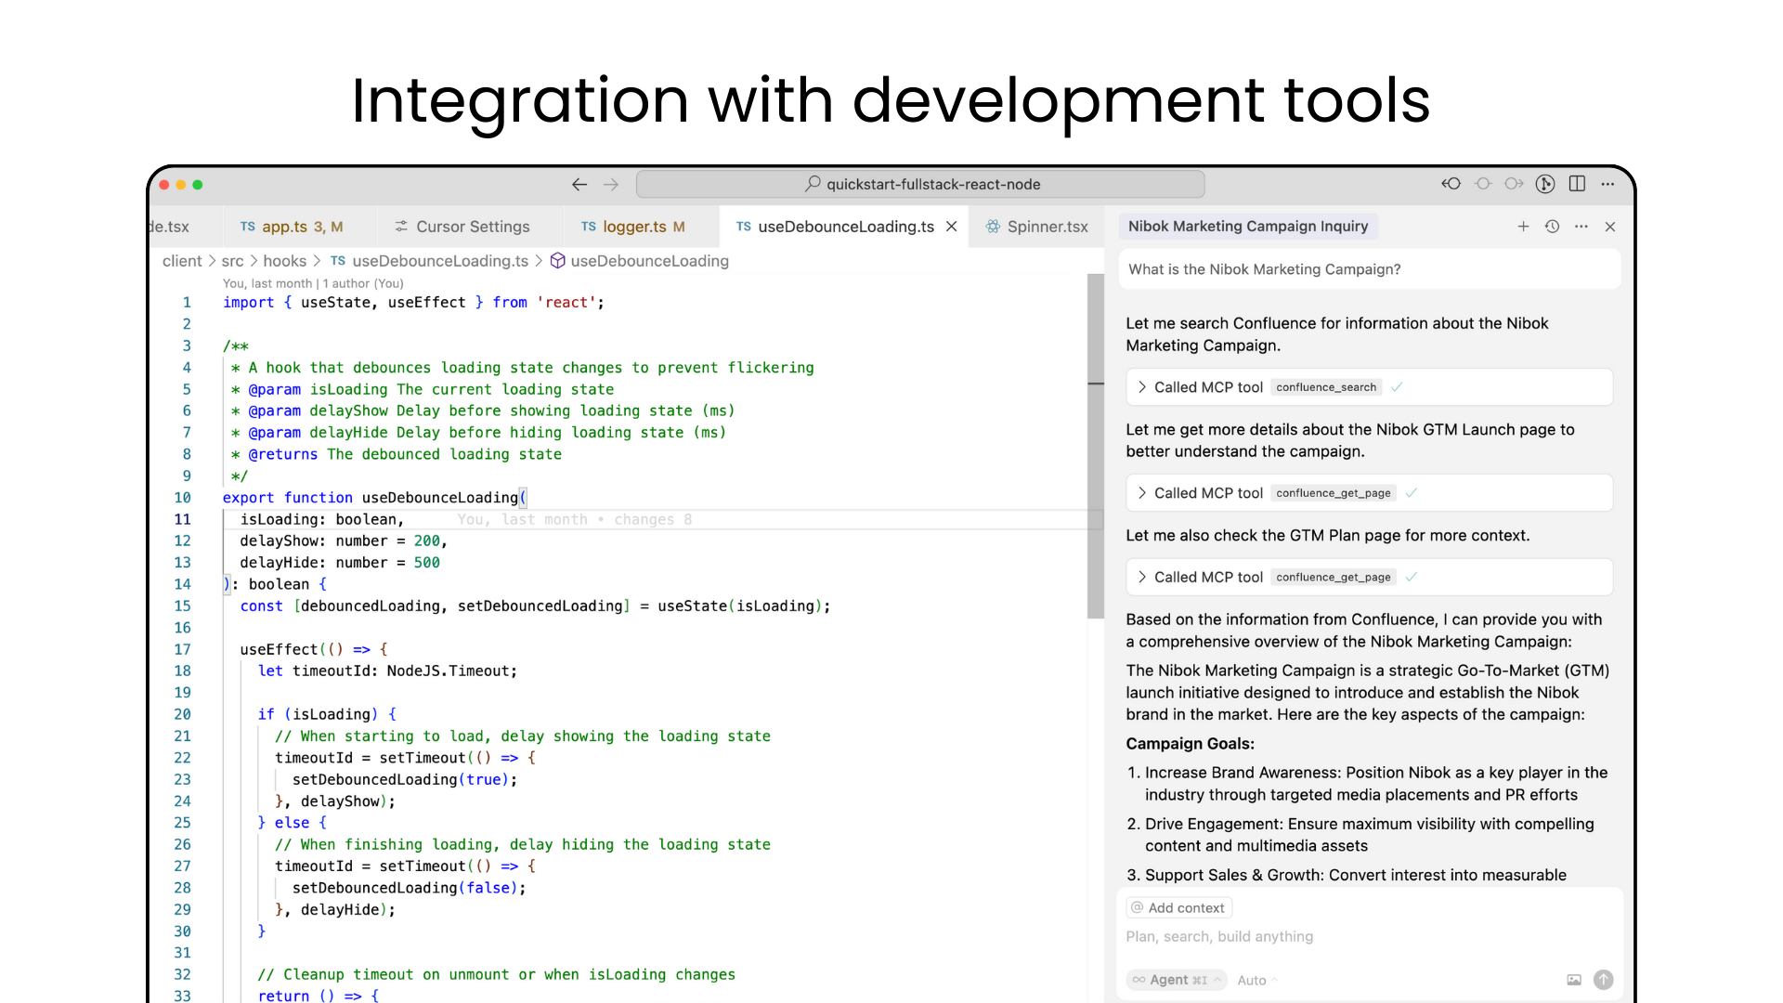Screen dimensions: 1783x1003
Task: Click the editor vertical scrollbar
Action: pyautogui.click(x=1095, y=446)
